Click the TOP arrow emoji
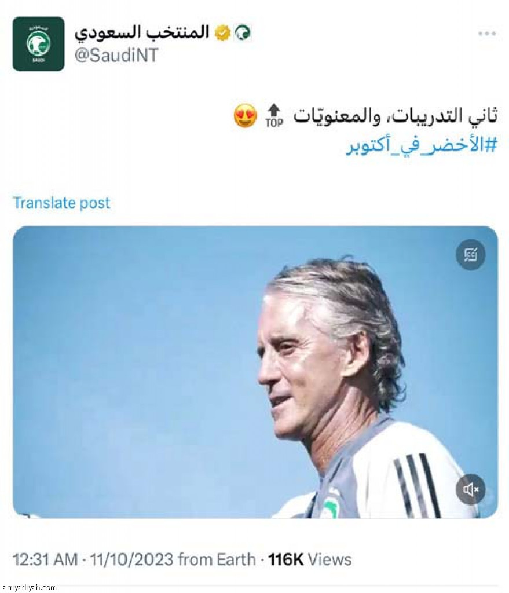The height and width of the screenshot is (593, 509). pyautogui.click(x=274, y=116)
